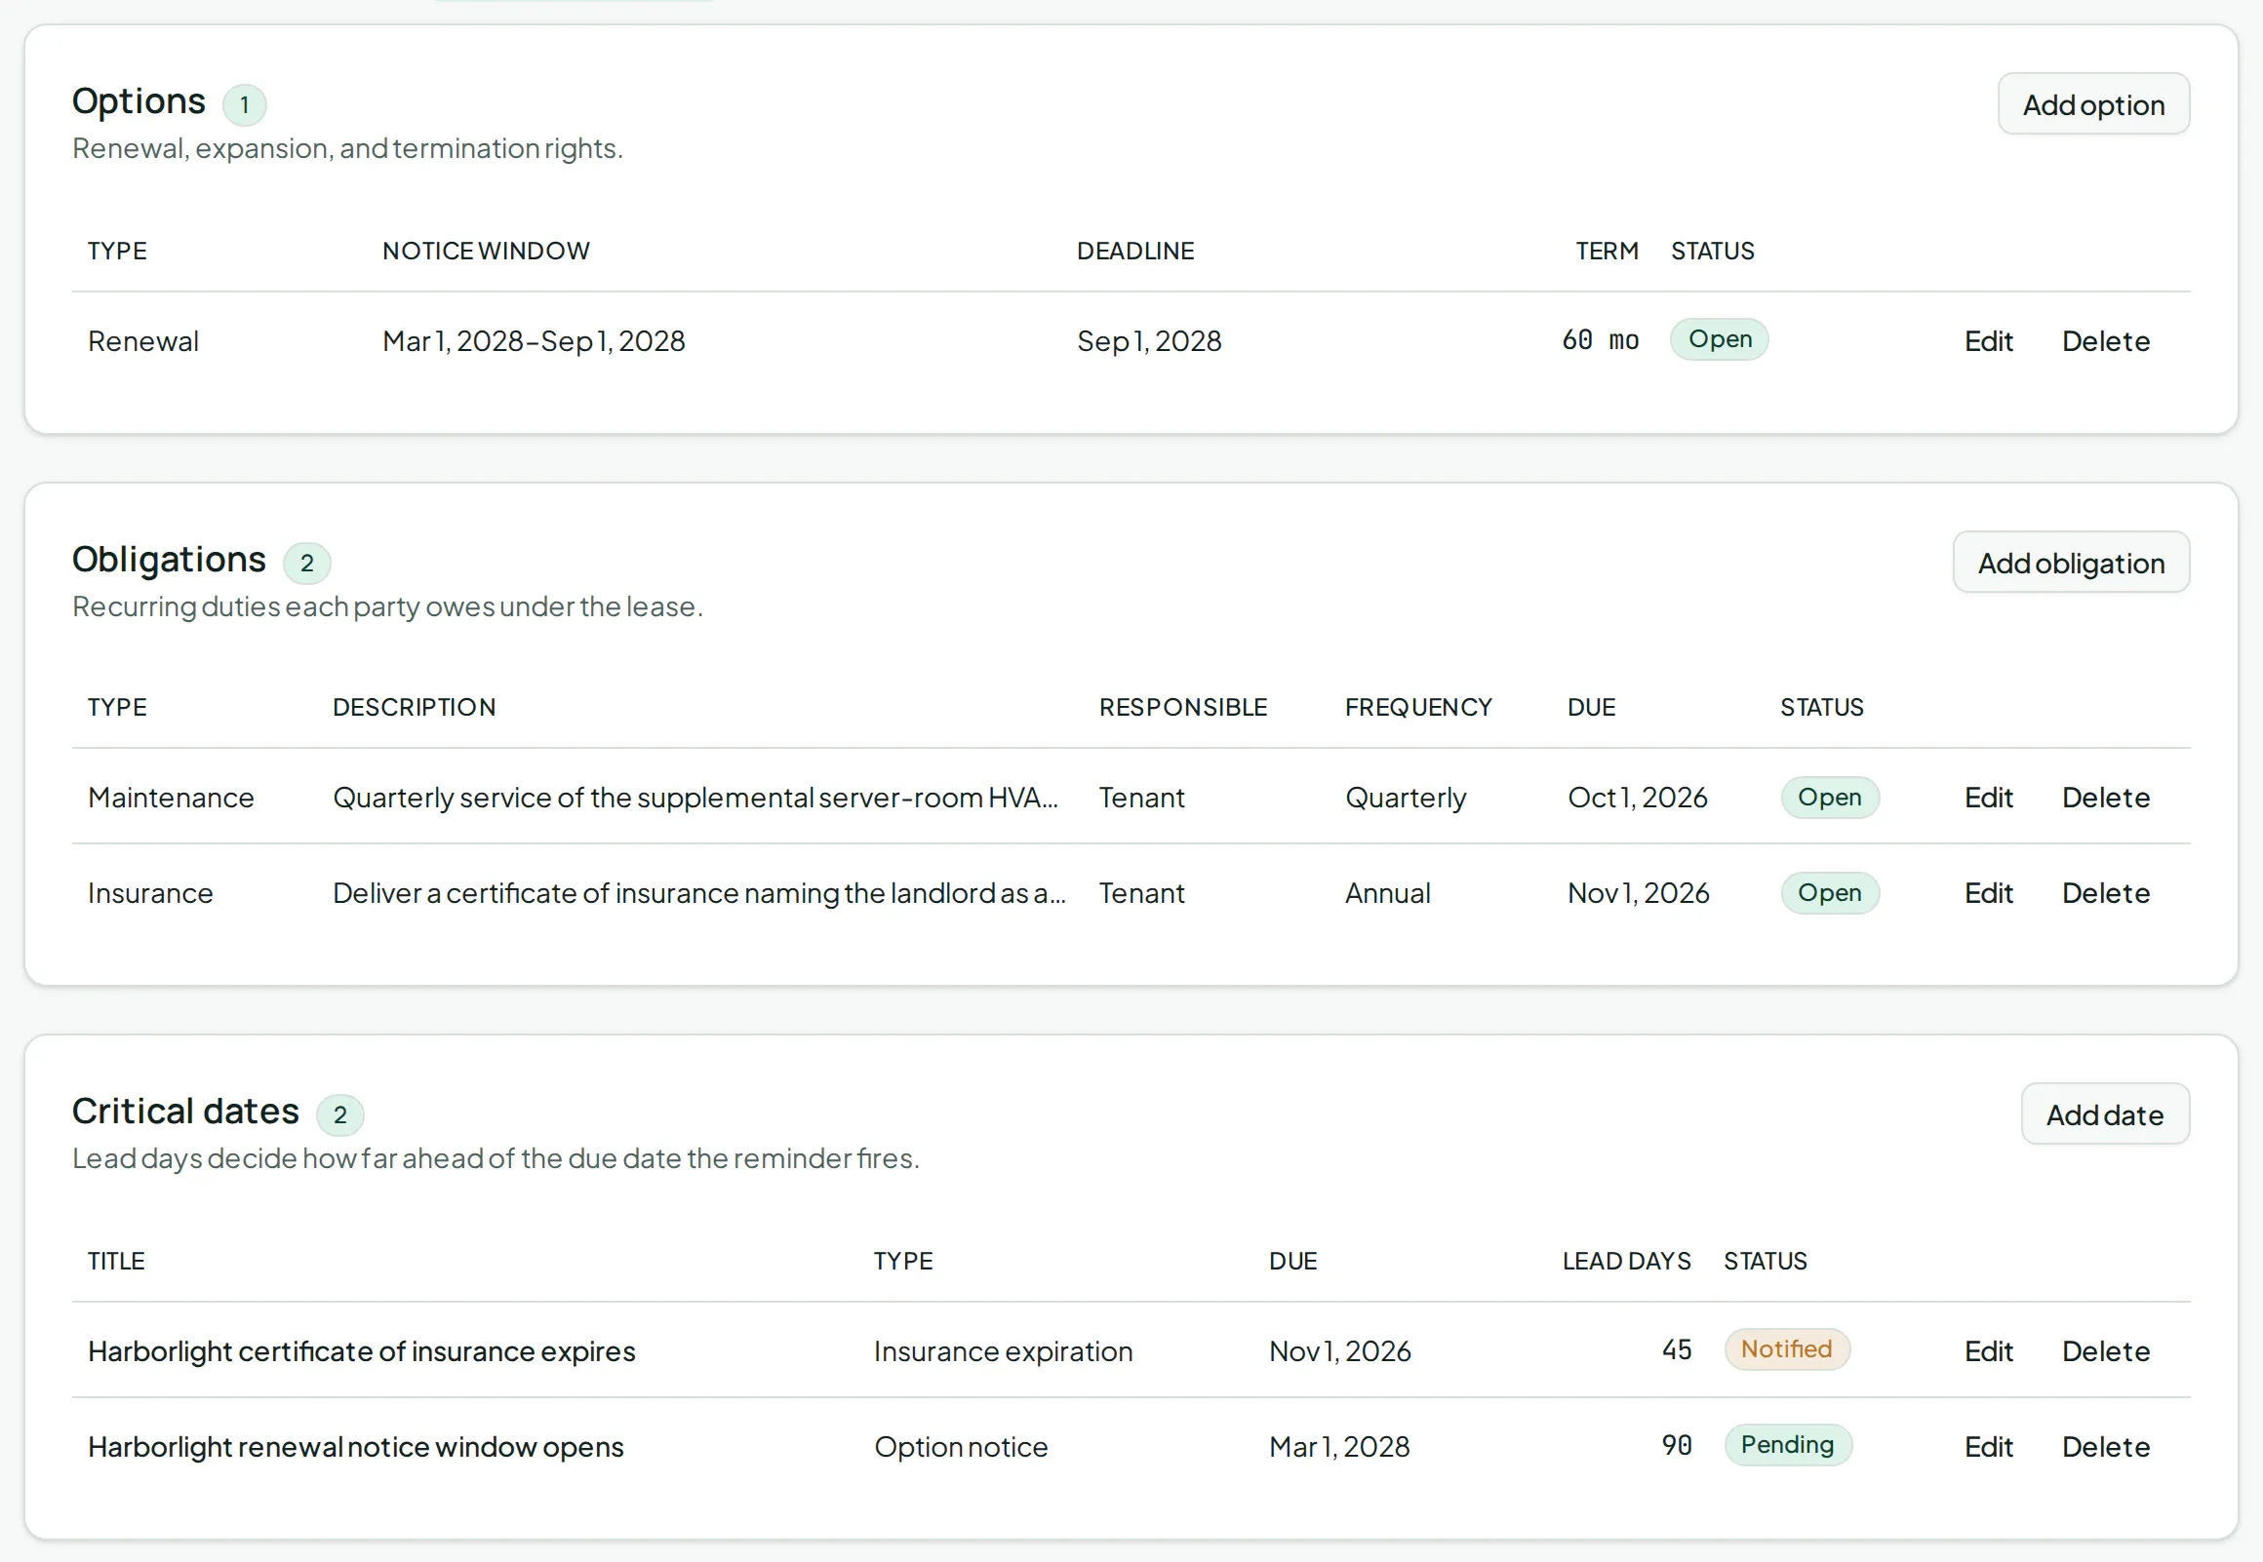The width and height of the screenshot is (2263, 1562).
Task: Click the Notified status badge
Action: point(1786,1348)
